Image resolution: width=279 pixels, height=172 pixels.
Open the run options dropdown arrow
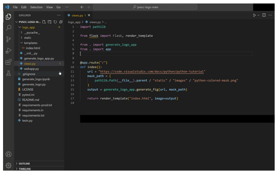(259, 16)
